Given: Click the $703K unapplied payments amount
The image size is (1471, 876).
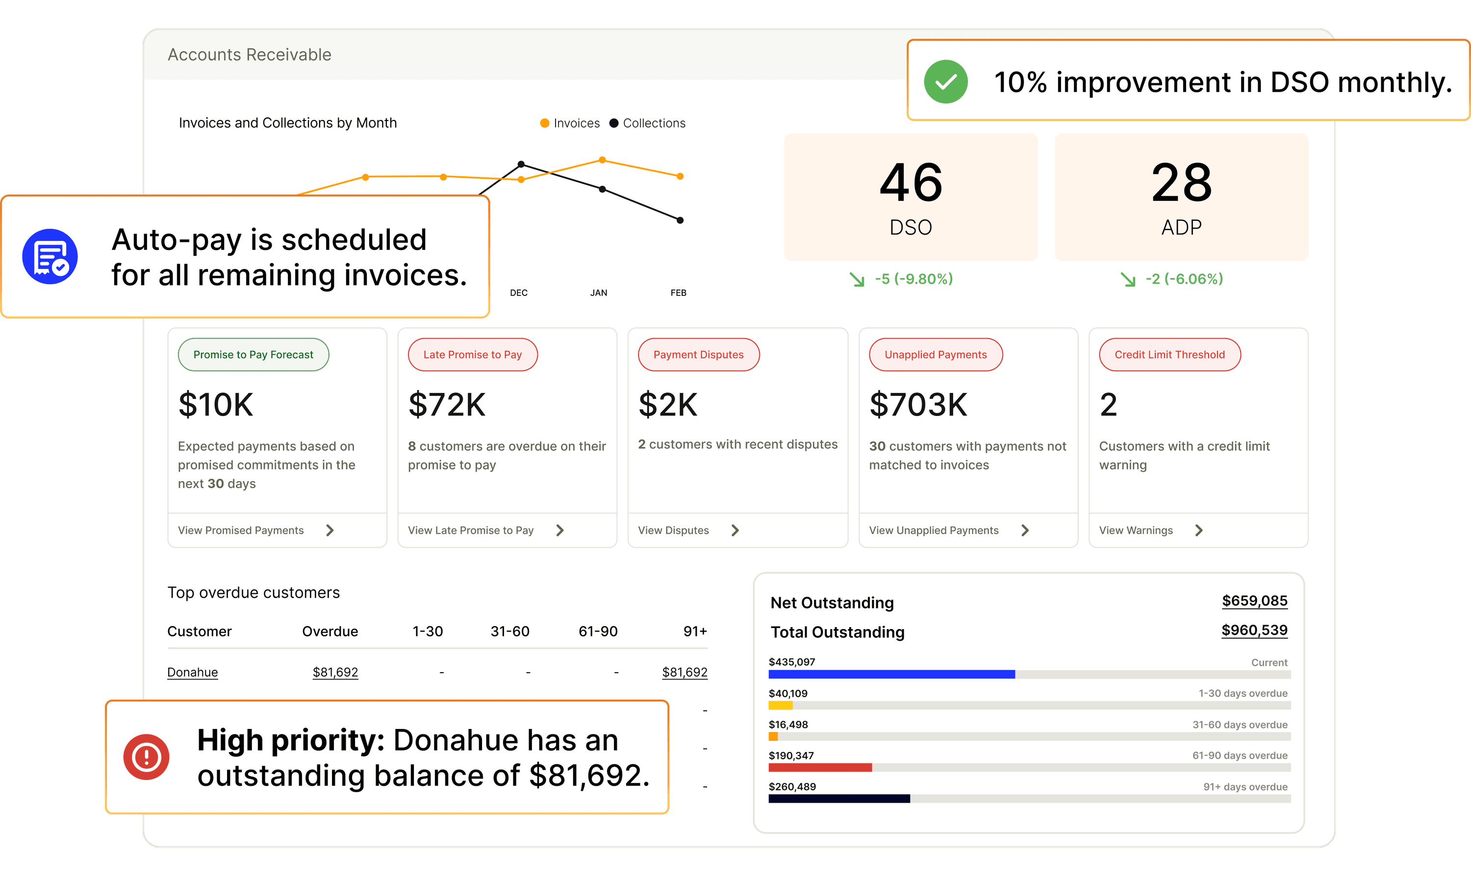Looking at the screenshot, I should [x=918, y=405].
